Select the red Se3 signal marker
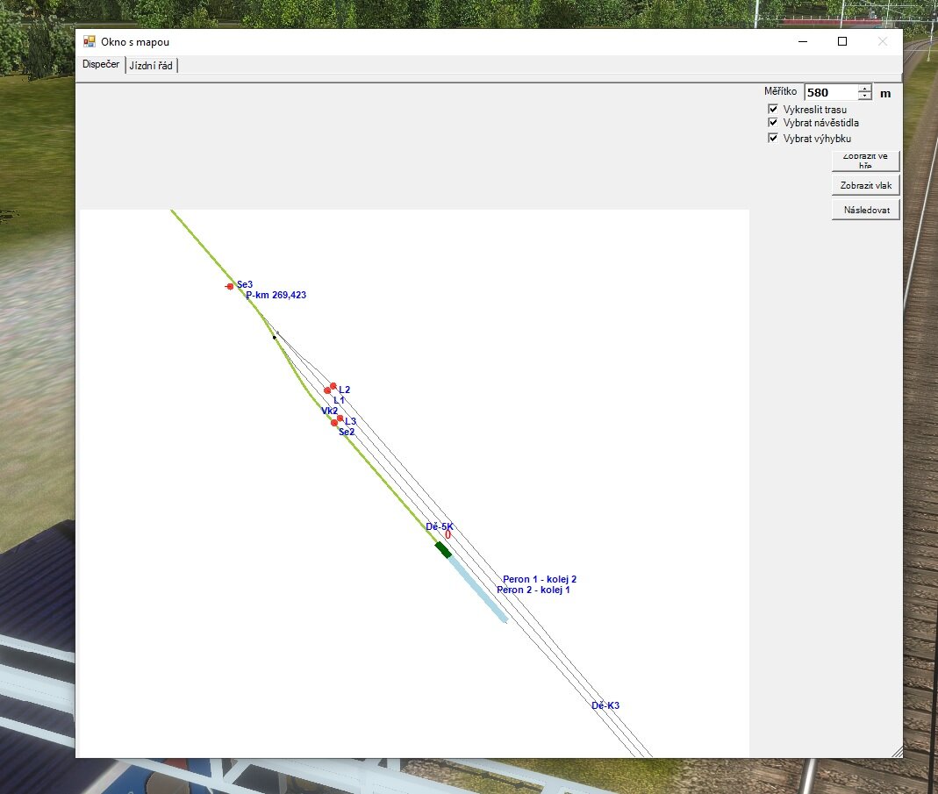Screen dimensions: 938x794 230,287
